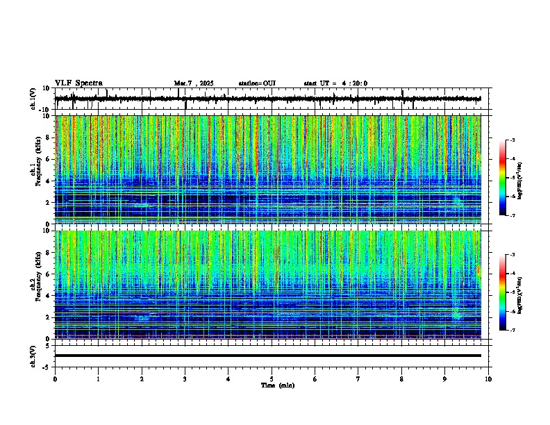Click time axis tick label '0'
The width and height of the screenshot is (550, 425).
click(x=55, y=379)
